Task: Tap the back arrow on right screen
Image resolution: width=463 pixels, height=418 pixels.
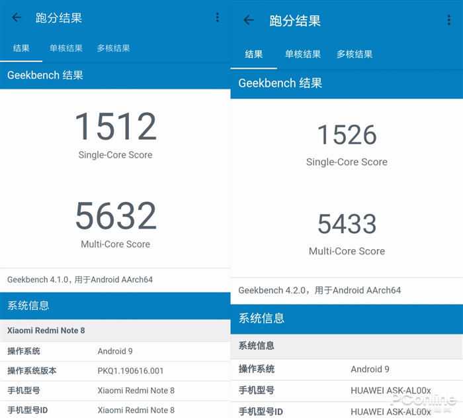Action: pyautogui.click(x=249, y=20)
